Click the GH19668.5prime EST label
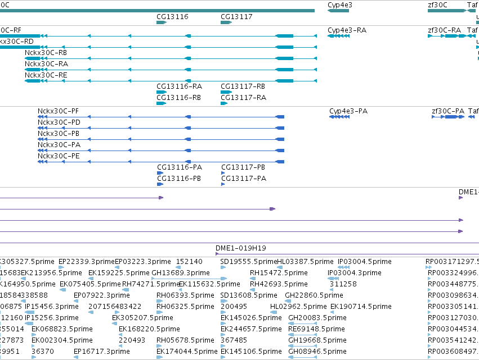479x360 pixels. pos(317,340)
